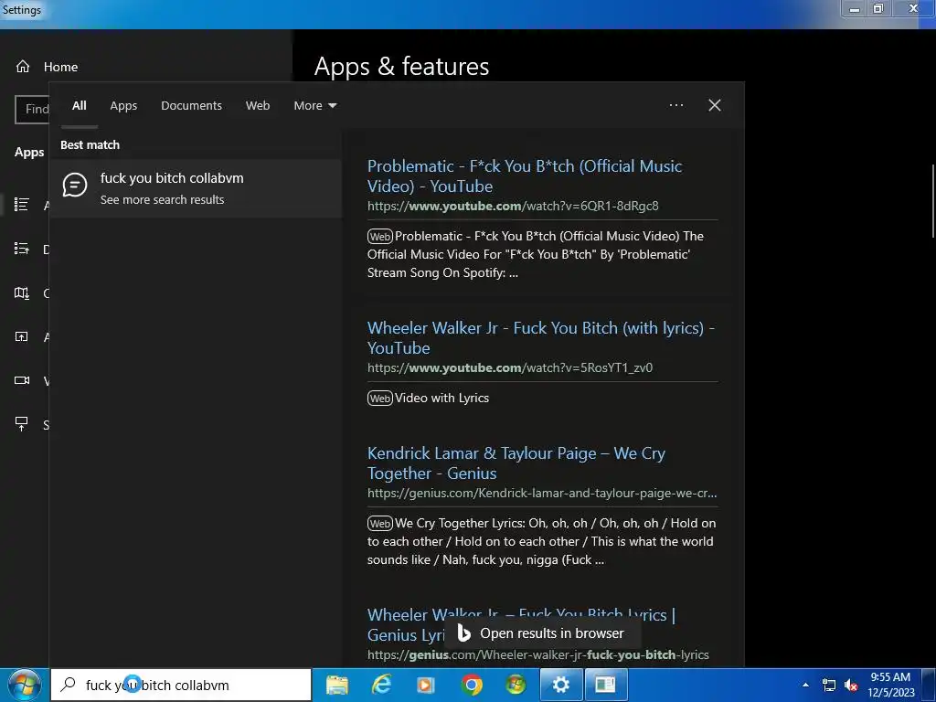Image resolution: width=936 pixels, height=702 pixels.
Task: Open Problematic Official Music Video YouTube link
Action: 524,176
